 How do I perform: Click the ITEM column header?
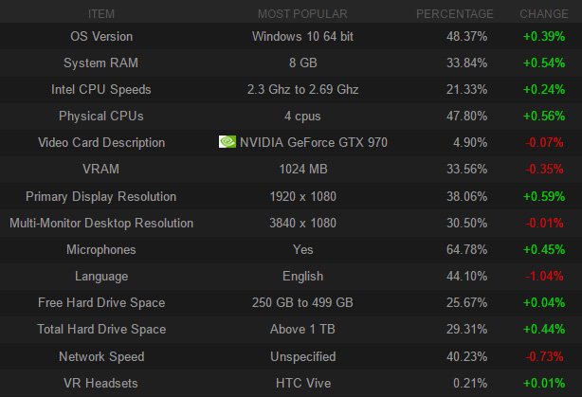101,13
